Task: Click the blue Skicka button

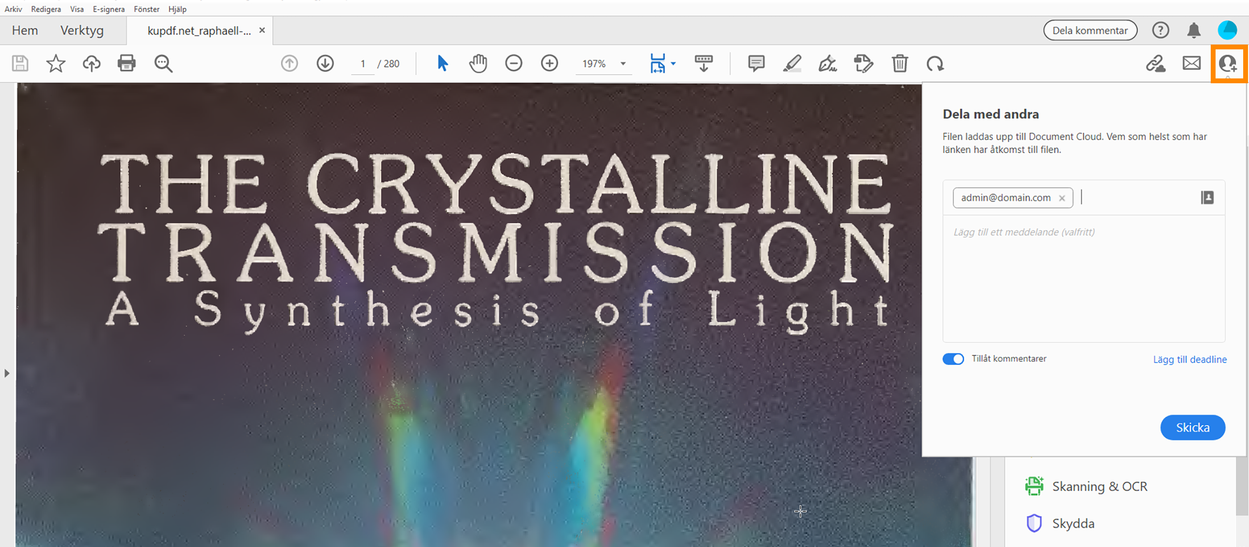Action: click(x=1192, y=427)
